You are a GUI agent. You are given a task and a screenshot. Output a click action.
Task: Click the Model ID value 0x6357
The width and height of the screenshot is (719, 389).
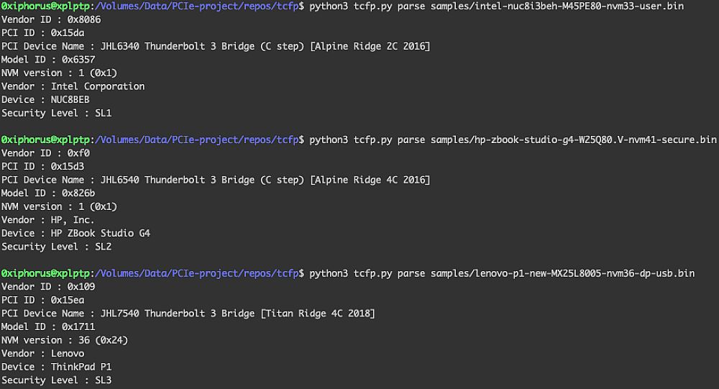pyautogui.click(x=78, y=59)
